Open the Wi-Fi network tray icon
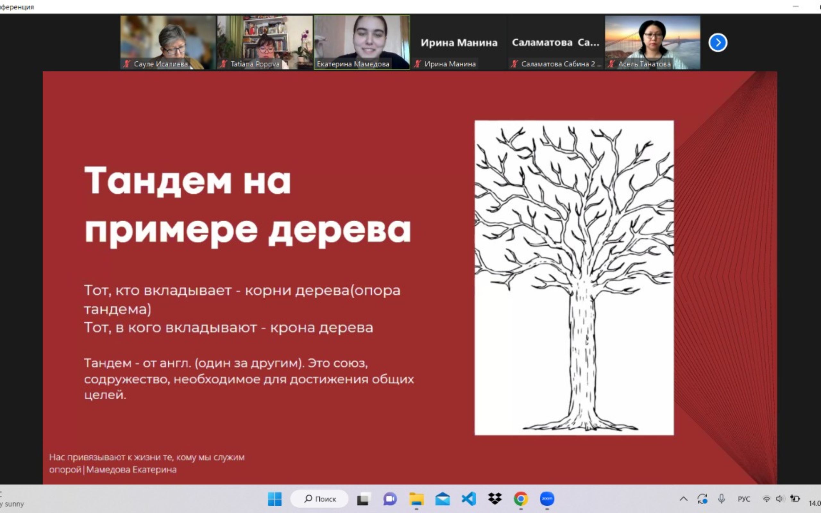 click(x=766, y=499)
